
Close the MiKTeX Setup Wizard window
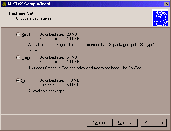tap(167, 4)
